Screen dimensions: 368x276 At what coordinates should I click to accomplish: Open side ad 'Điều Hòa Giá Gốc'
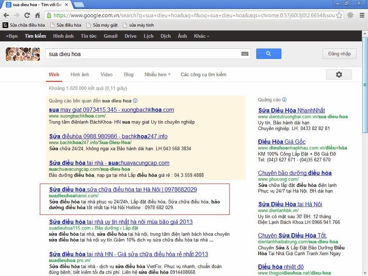coord(282,142)
